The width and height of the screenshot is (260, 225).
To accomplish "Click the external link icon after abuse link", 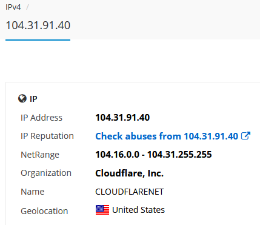I will 245,136.
